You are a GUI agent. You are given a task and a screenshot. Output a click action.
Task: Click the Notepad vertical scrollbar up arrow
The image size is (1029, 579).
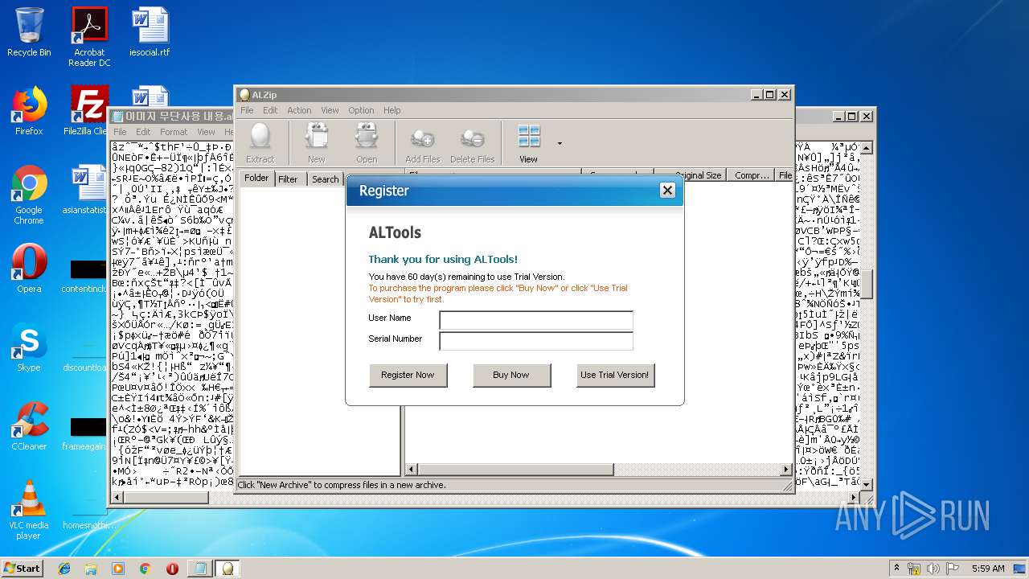866,148
